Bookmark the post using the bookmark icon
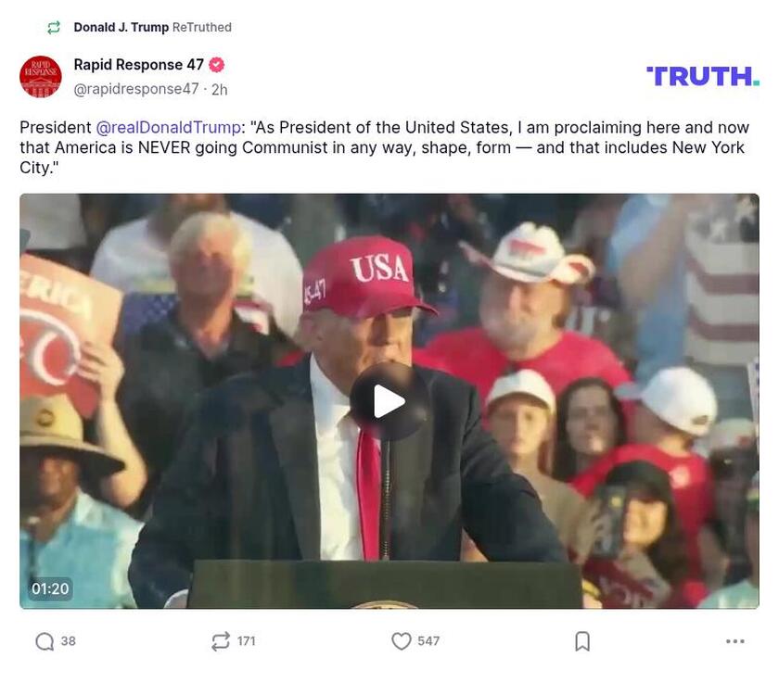The image size is (779, 682). (x=581, y=639)
